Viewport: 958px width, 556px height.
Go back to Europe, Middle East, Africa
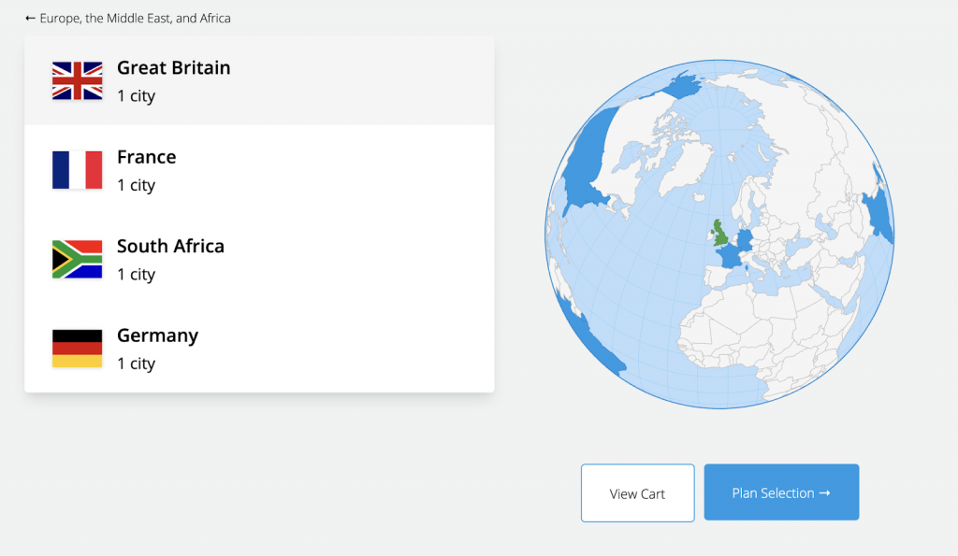(135, 18)
